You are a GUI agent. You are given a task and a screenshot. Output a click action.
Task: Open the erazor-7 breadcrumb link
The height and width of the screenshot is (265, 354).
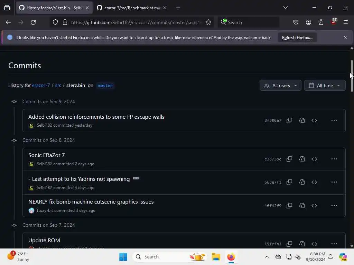click(41, 86)
